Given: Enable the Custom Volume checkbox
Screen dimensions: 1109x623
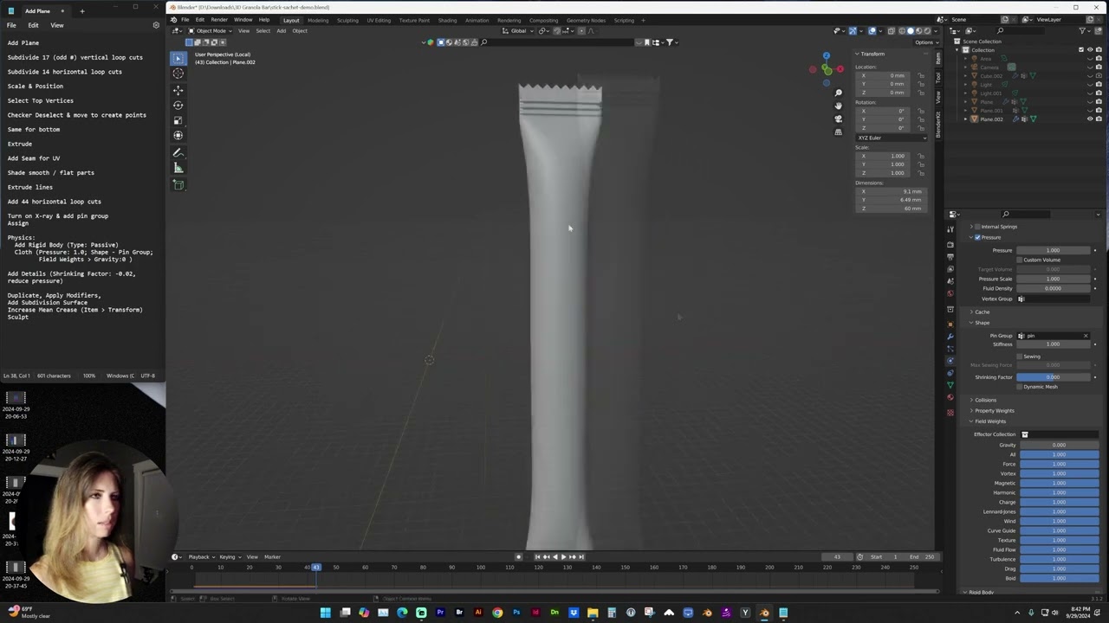Looking at the screenshot, I should pyautogui.click(x=1020, y=260).
